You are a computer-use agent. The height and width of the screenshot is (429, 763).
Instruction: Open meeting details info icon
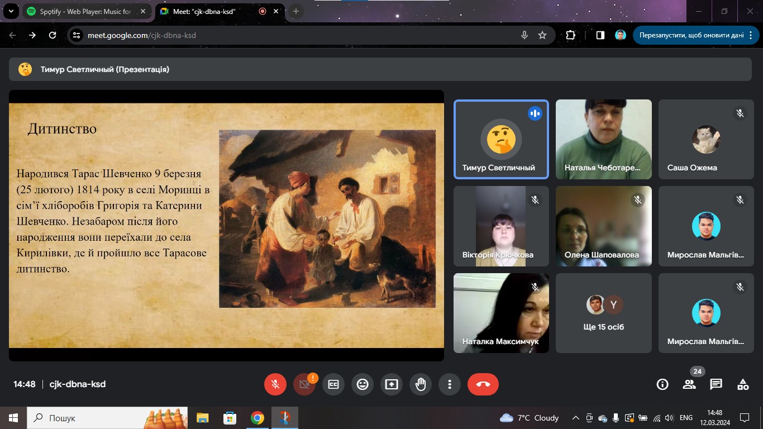[662, 384]
